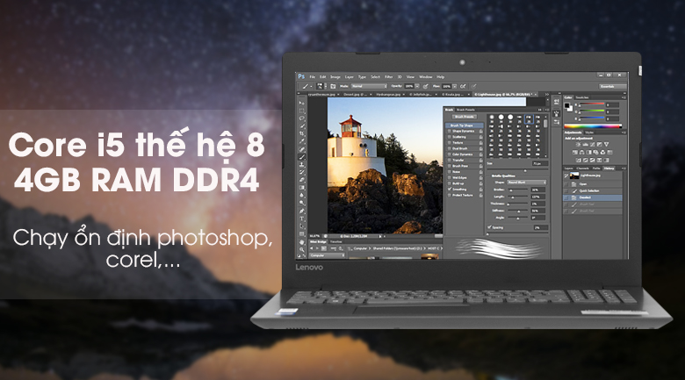Select the Crop tool
This screenshot has height=380, width=685.
click(301, 133)
